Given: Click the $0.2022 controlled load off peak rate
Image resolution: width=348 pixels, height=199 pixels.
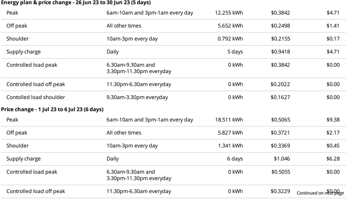Looking at the screenshot, I should 280,84.
